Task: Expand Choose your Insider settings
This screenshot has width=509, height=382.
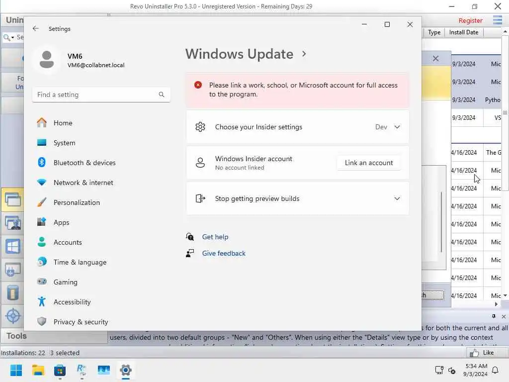Action: pyautogui.click(x=298, y=127)
